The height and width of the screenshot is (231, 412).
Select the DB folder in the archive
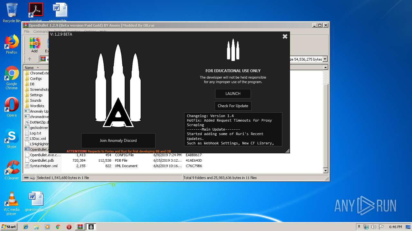coord(30,84)
